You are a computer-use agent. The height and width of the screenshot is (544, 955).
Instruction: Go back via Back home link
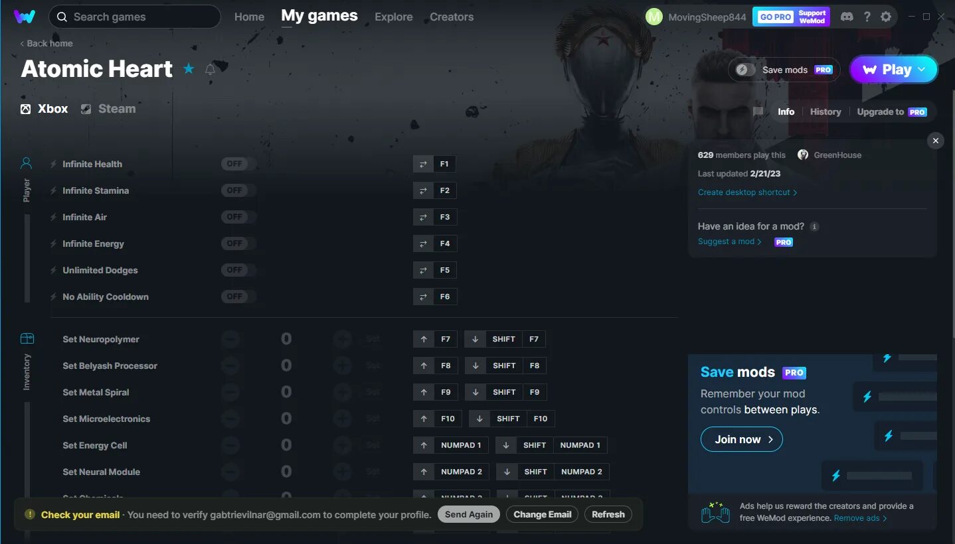(x=46, y=43)
